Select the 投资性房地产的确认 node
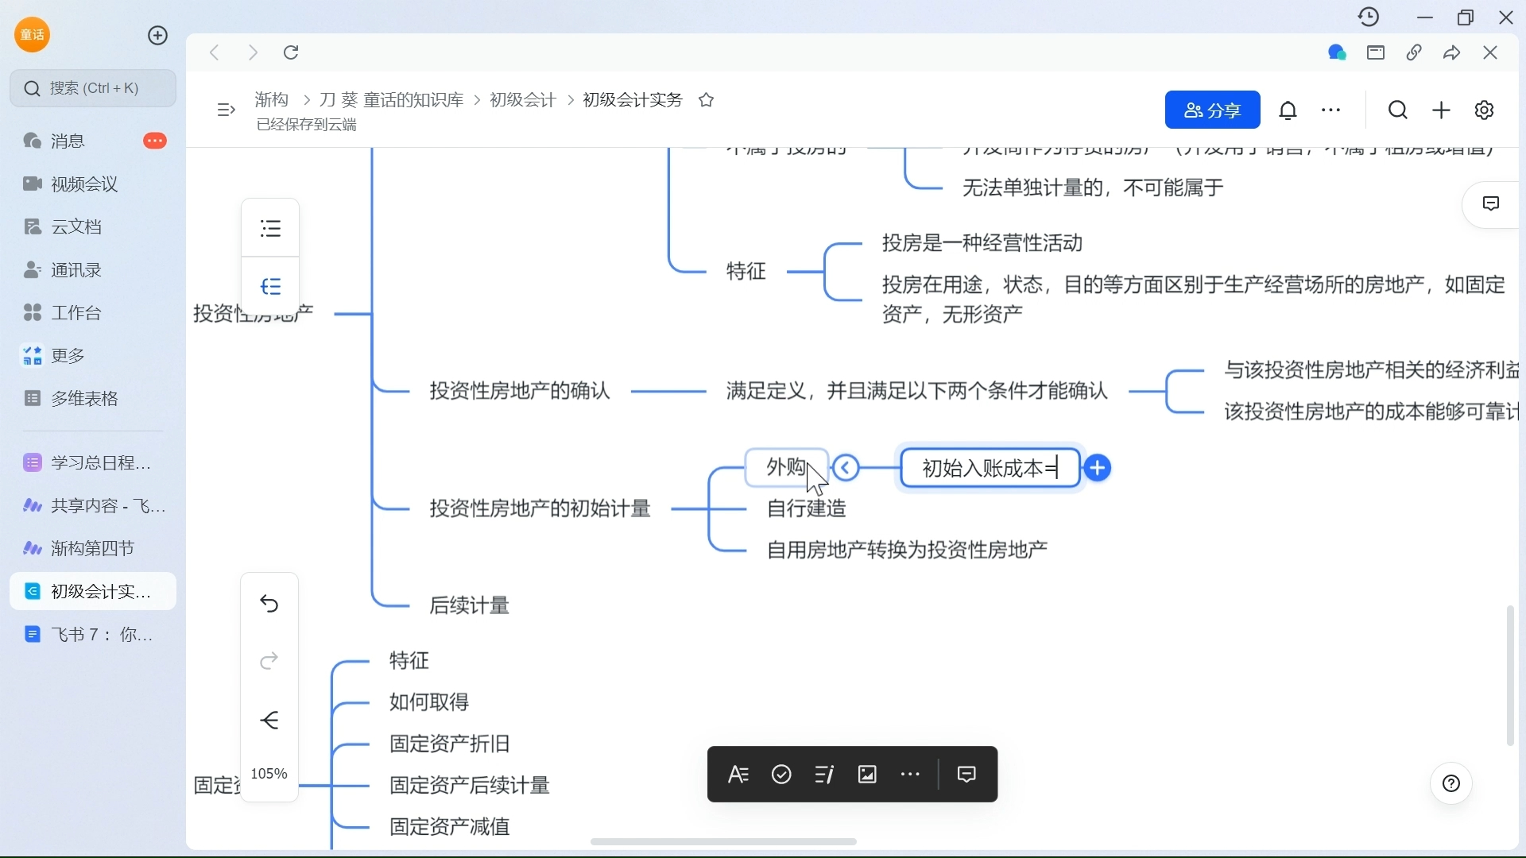1526x858 pixels. tap(521, 391)
